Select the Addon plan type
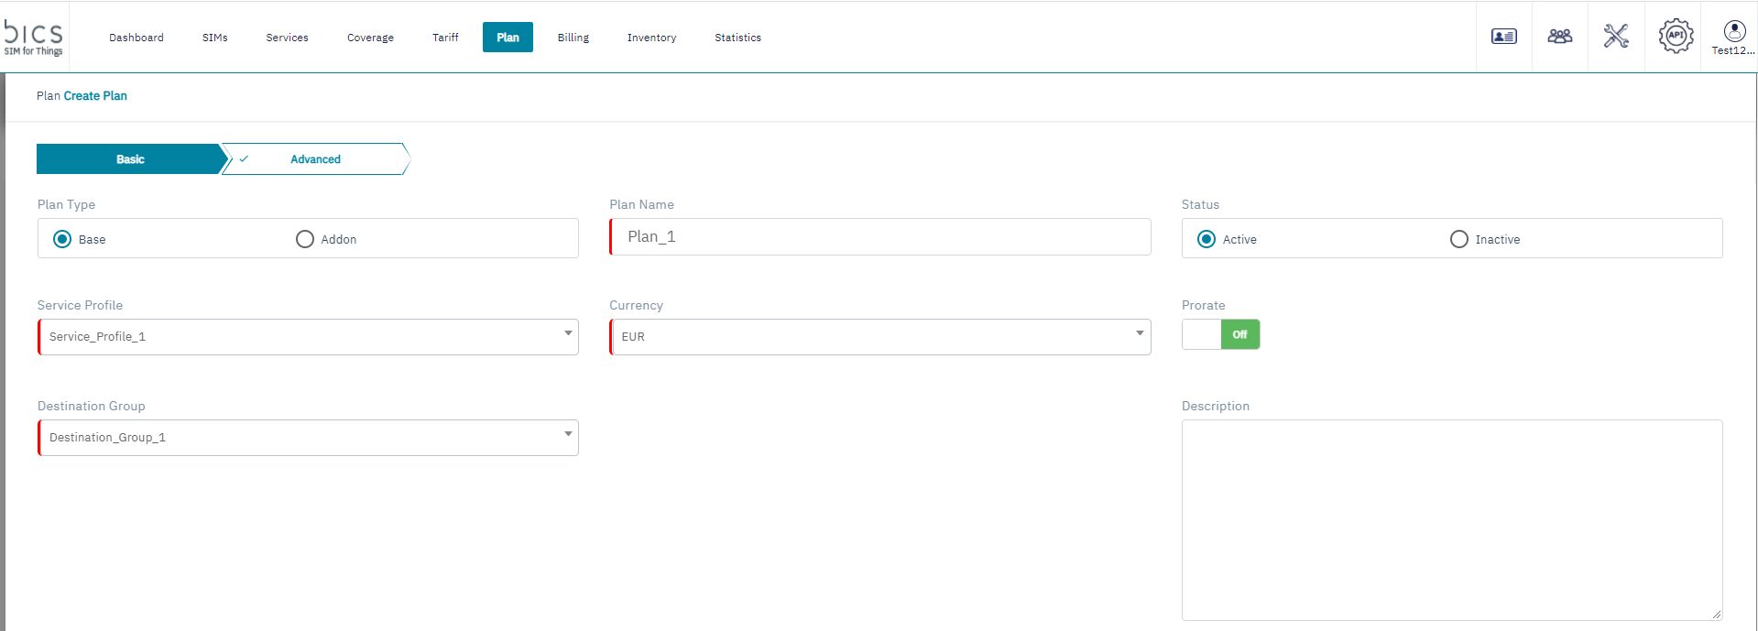Screen dimensions: 1758x631 coord(305,239)
